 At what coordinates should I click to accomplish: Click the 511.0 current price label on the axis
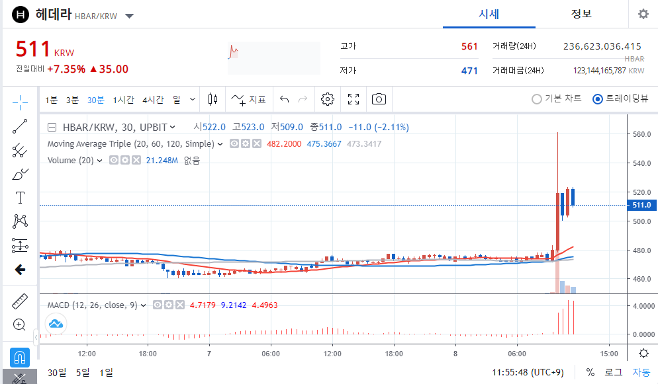[641, 205]
